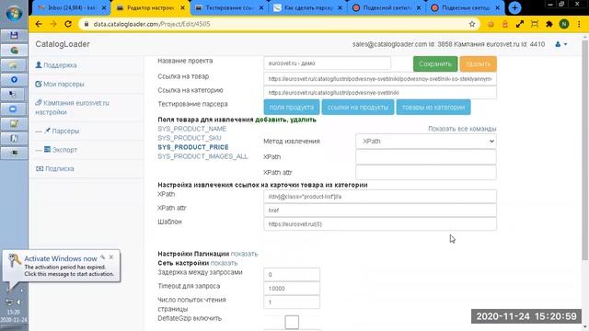Go back in browser history

(x=39, y=24)
